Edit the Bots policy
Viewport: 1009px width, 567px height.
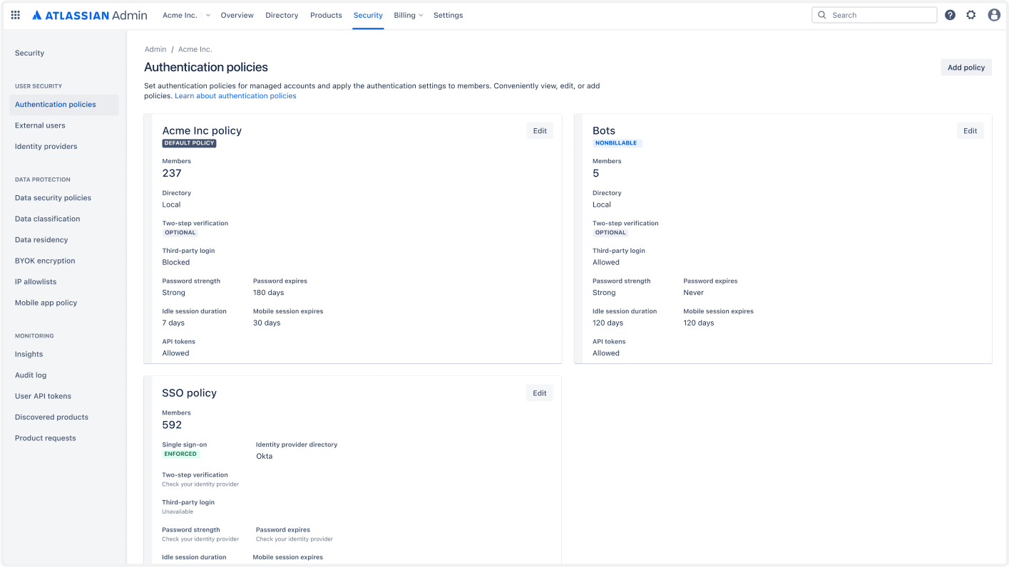click(x=970, y=130)
